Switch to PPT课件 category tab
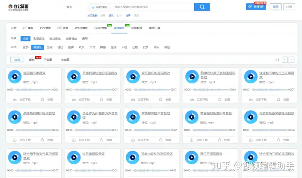The height and width of the screenshot is (178, 302). click(x=45, y=28)
